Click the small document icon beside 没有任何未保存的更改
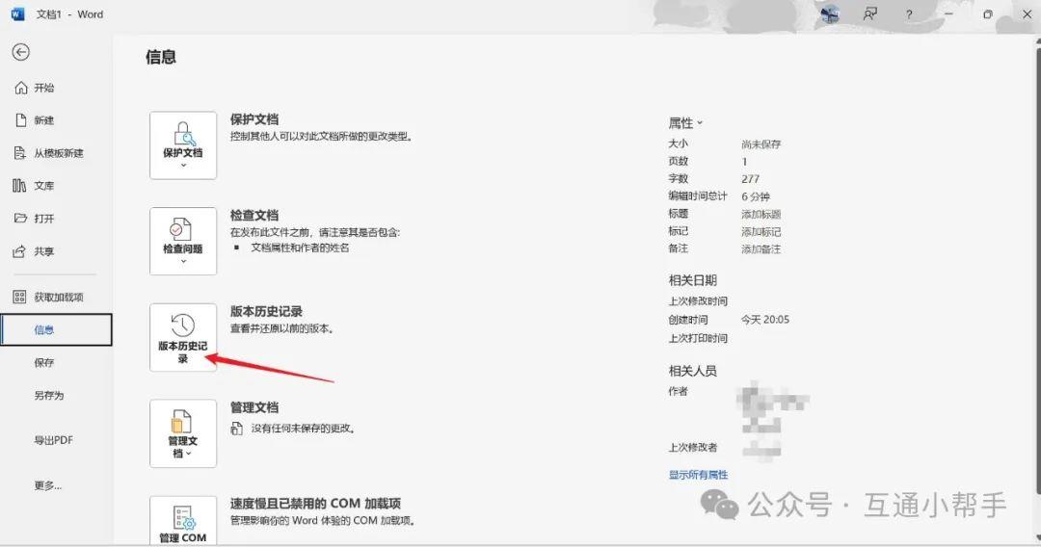This screenshot has height=547, width=1041. click(237, 429)
